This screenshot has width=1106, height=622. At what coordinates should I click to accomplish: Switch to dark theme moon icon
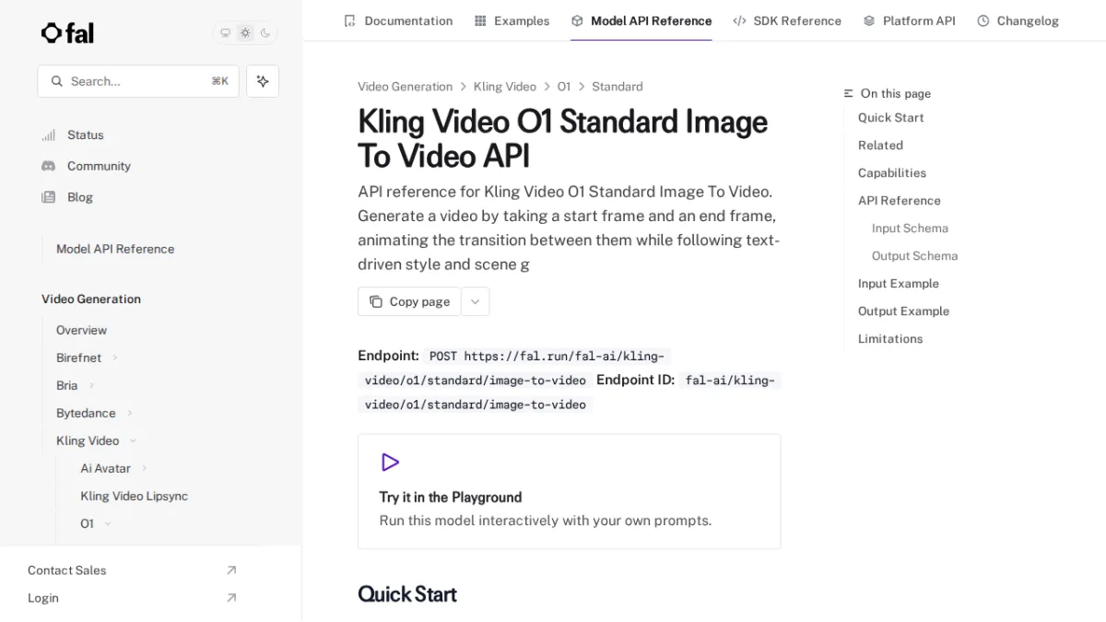click(265, 33)
